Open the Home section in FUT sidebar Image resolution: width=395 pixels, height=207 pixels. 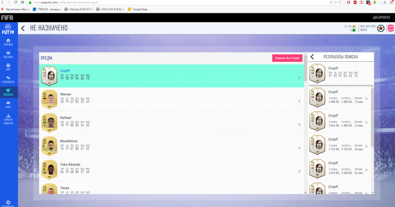click(x=8, y=42)
